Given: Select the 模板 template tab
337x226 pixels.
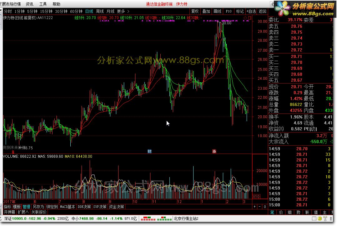Looking at the screenshot, I should point(17,207).
